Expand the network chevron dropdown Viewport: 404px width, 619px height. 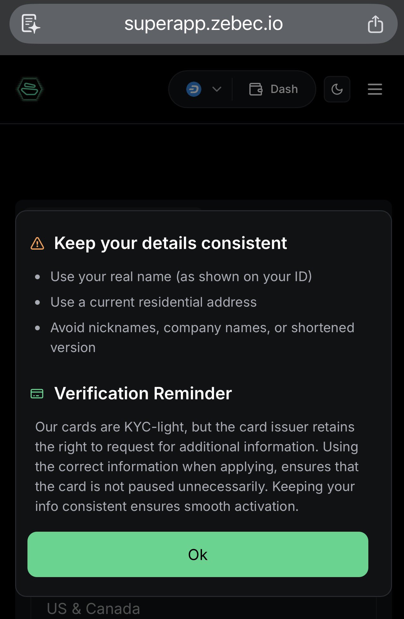coord(217,89)
